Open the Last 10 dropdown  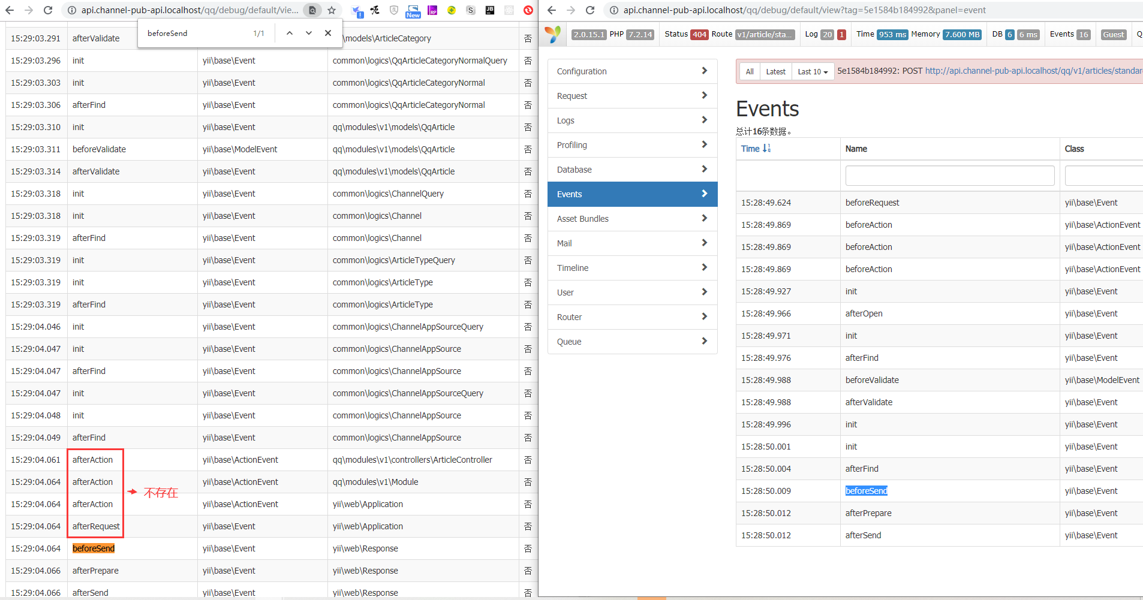[x=813, y=71]
